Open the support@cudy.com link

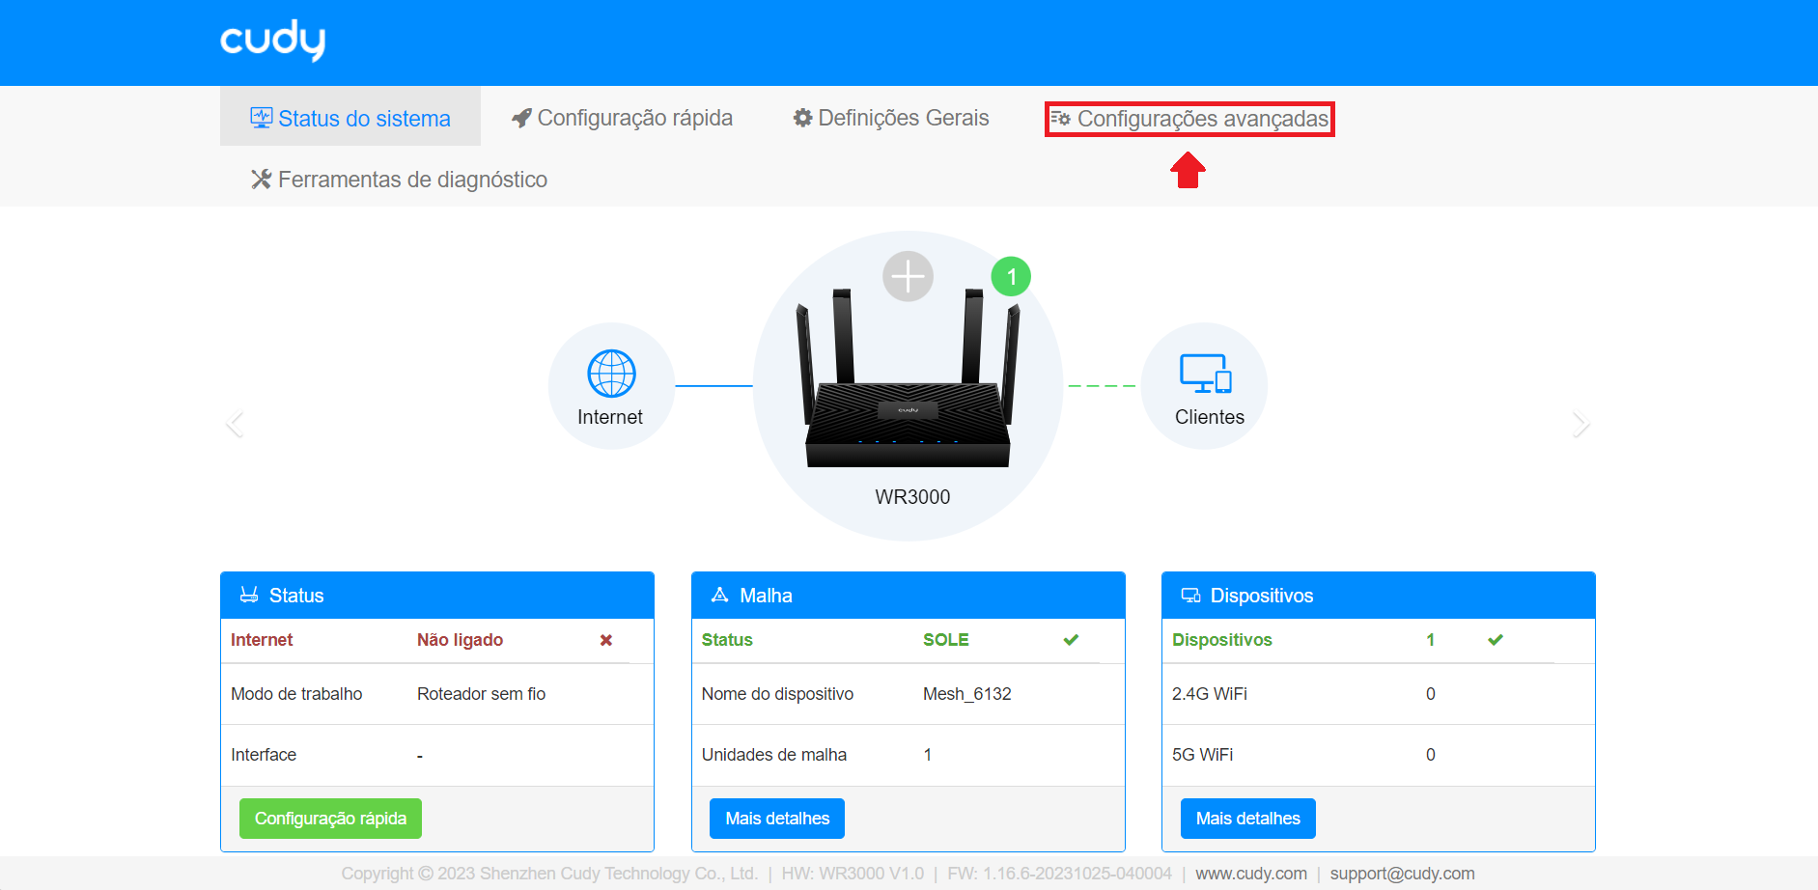pos(1402,874)
